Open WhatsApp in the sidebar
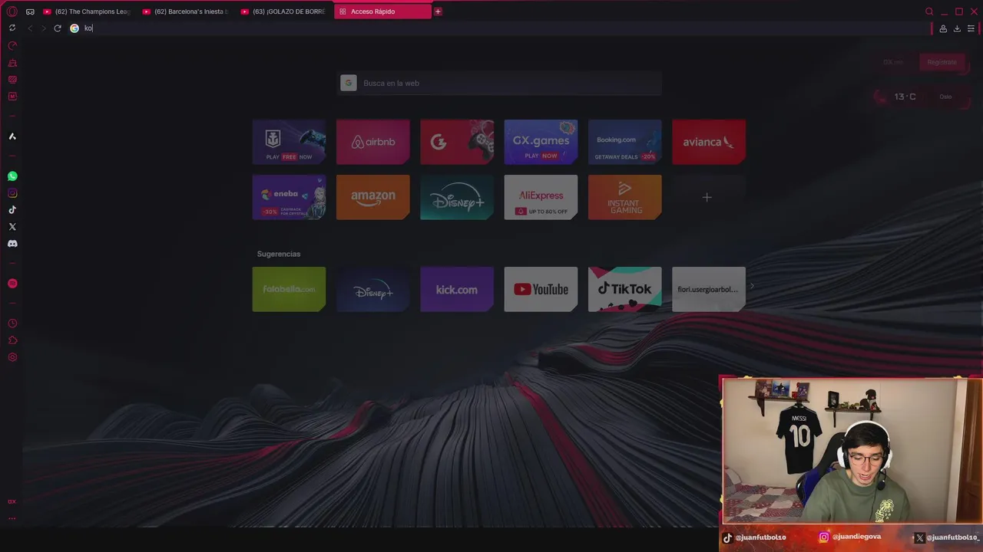The height and width of the screenshot is (552, 983). coord(12,176)
